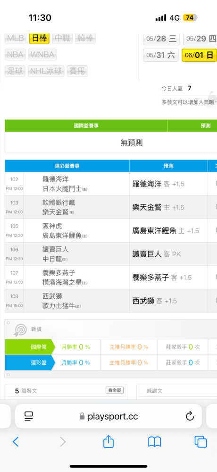The height and width of the screenshot is (472, 217).
Task: Select the 運彩盤 record tab
Action: coord(30,362)
